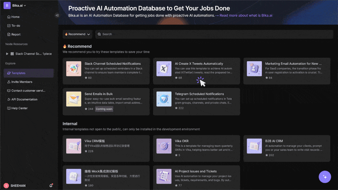
Task: Click the SHEEHAN user avatar
Action: [6, 185]
